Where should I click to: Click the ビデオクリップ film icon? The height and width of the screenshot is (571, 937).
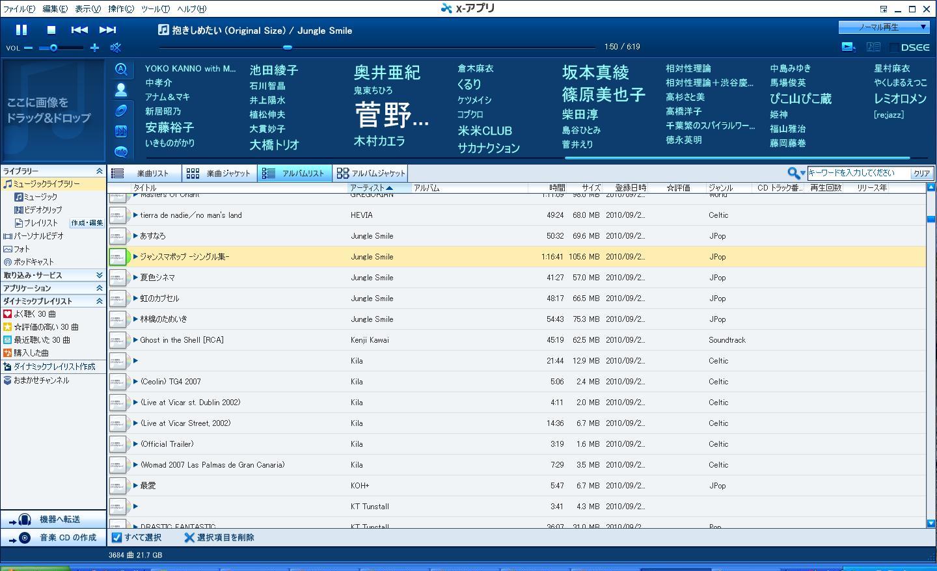tap(19, 210)
